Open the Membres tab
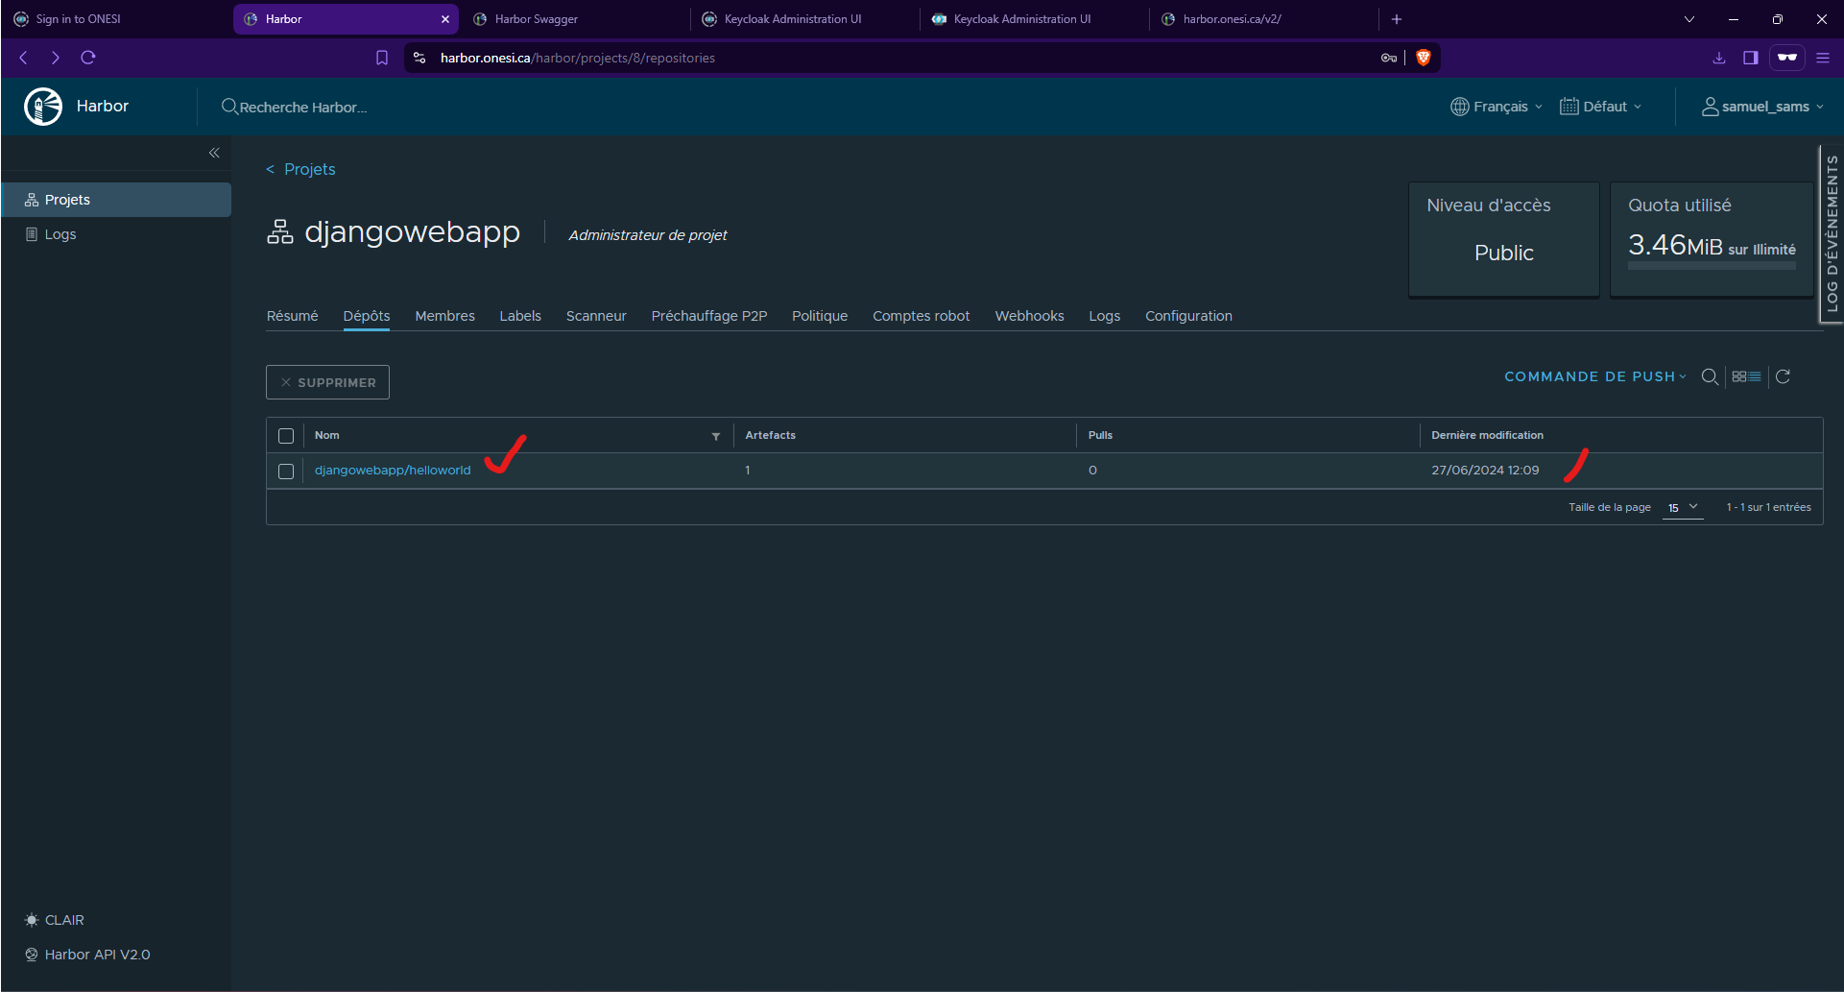The width and height of the screenshot is (1844, 992). click(444, 316)
